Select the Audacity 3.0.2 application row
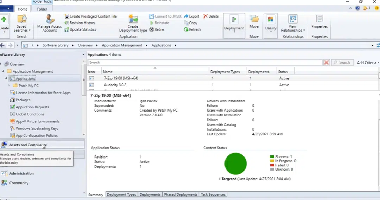380x200 pixels. pos(115,85)
